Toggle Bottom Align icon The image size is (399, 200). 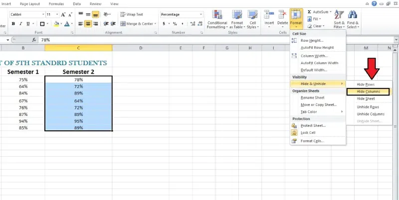click(96, 14)
